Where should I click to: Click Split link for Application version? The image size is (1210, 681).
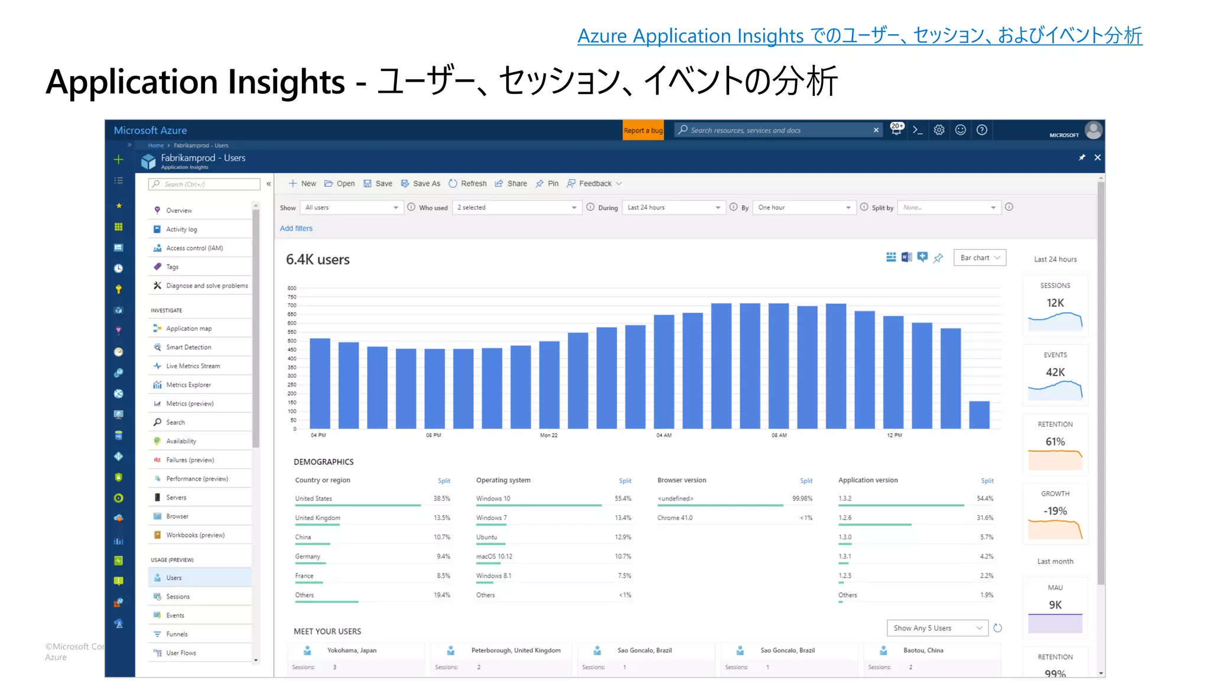click(x=987, y=481)
